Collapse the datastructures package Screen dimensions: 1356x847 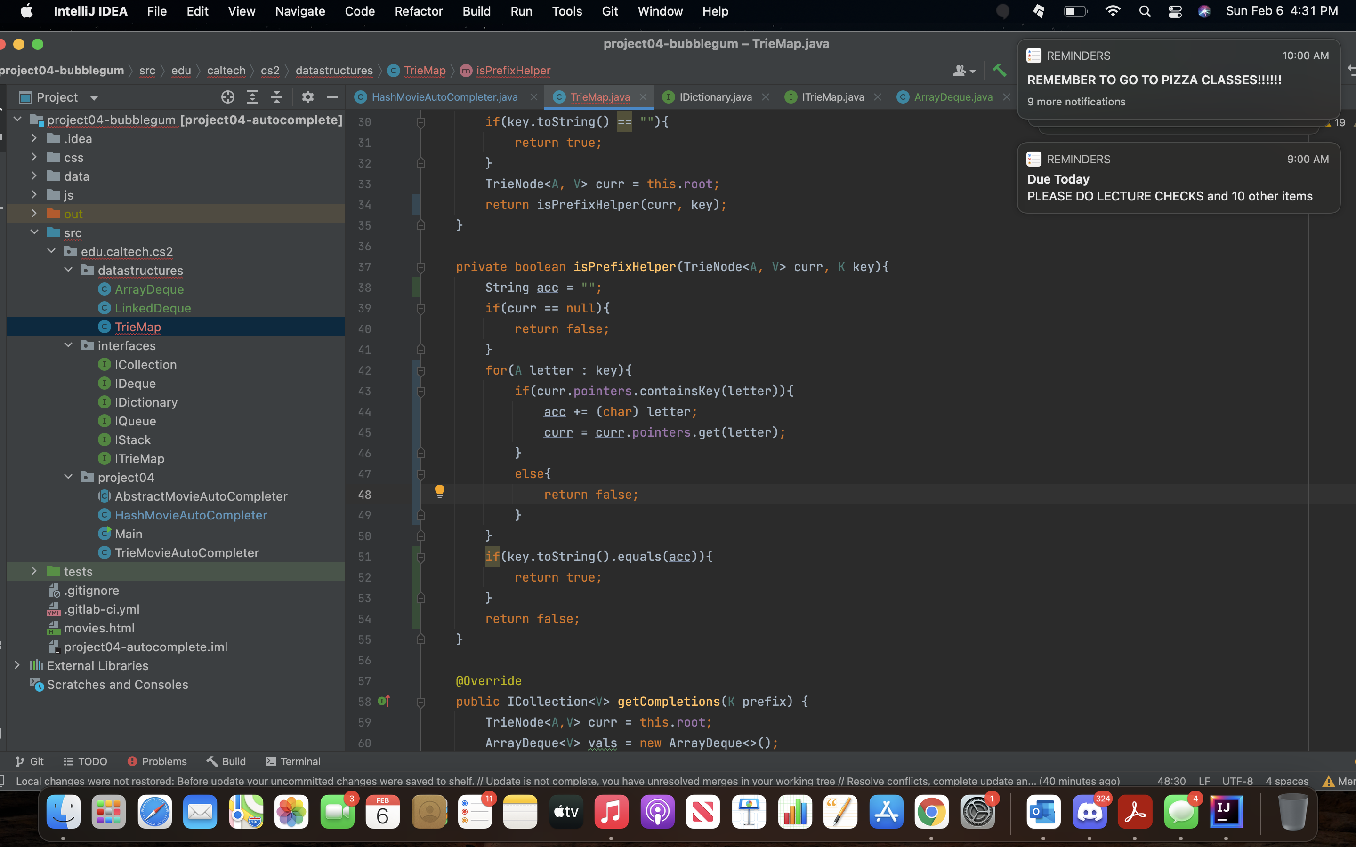[68, 270]
